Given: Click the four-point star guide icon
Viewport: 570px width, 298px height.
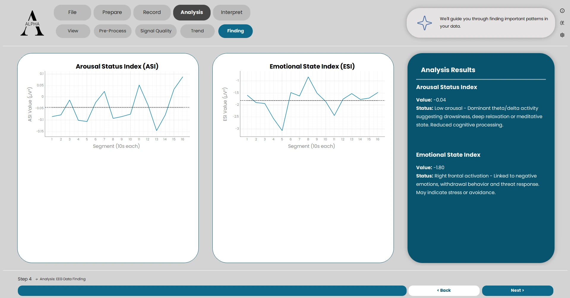Looking at the screenshot, I should [424, 23].
